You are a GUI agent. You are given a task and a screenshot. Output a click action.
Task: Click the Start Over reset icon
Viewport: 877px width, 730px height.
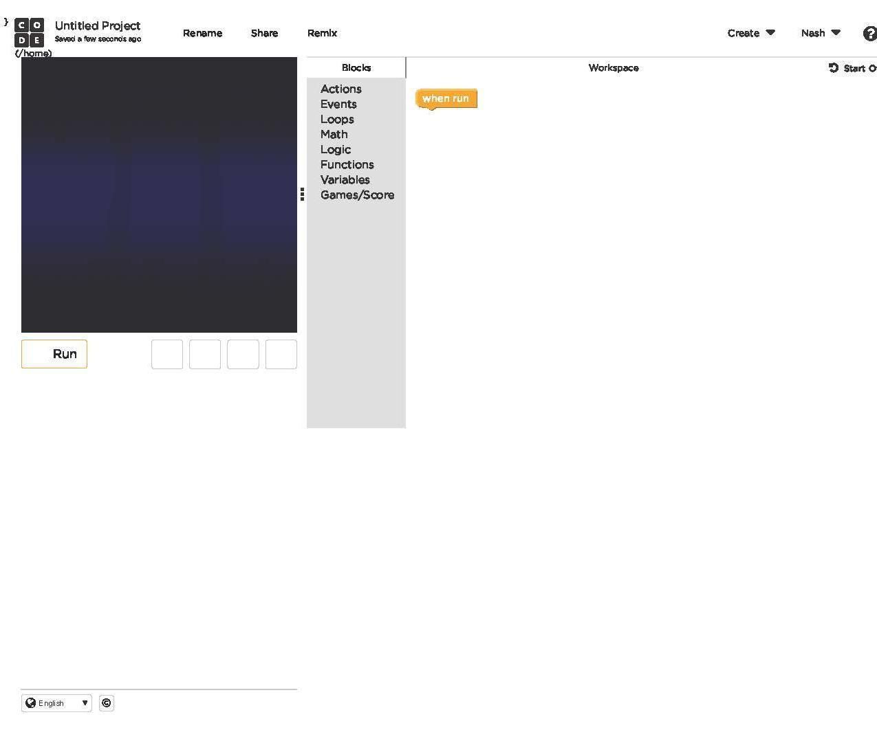834,67
